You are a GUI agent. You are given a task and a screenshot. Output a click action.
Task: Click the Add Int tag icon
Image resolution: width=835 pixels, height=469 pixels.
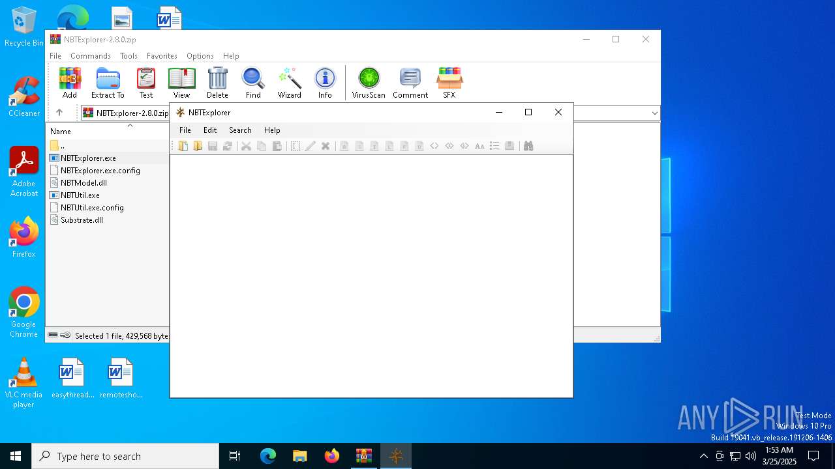pos(374,146)
